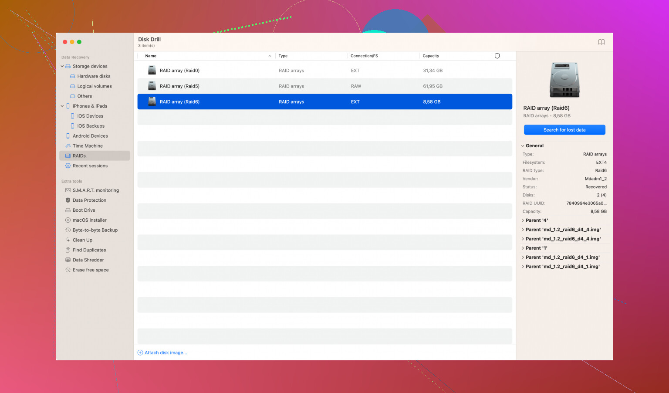
Task: Click Attach disk image link
Action: (x=166, y=353)
